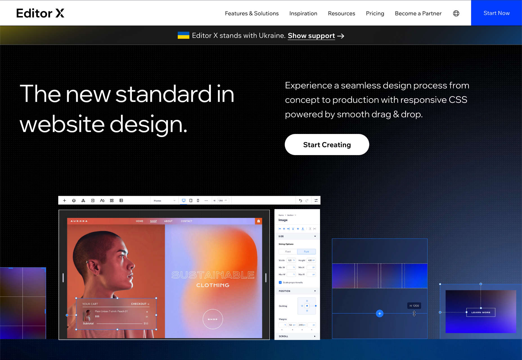Select the left docking point
Image resolution: width=522 pixels, height=360 pixels.
coord(302,306)
